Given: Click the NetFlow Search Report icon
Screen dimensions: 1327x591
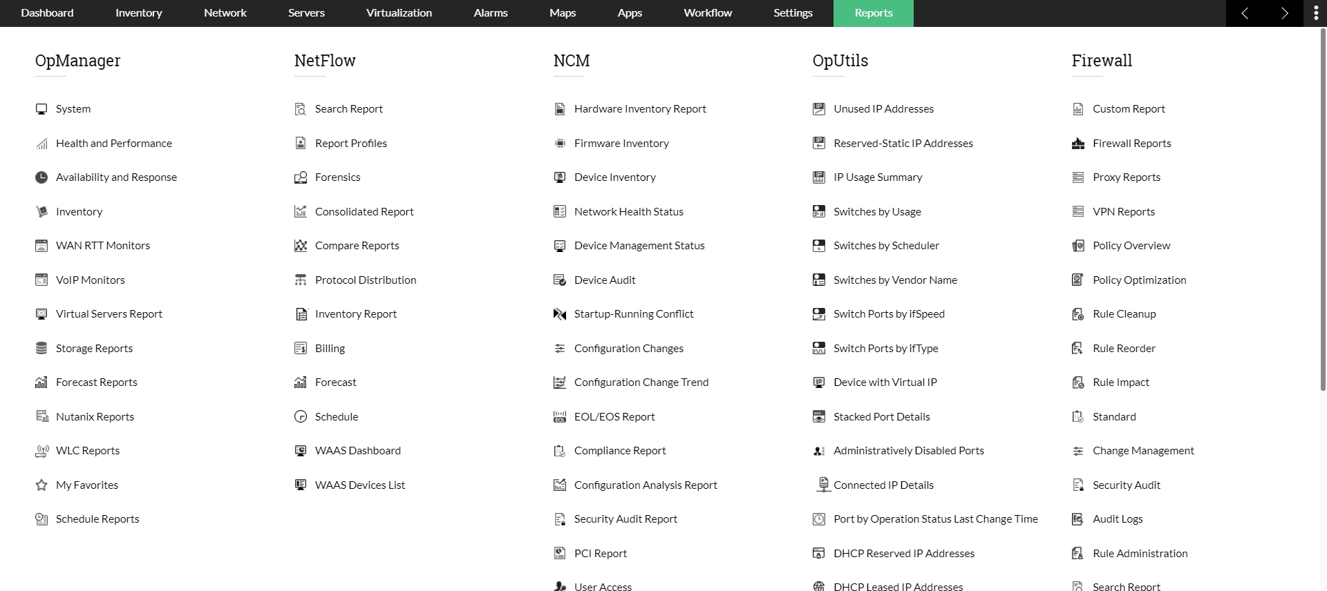Looking at the screenshot, I should point(301,109).
